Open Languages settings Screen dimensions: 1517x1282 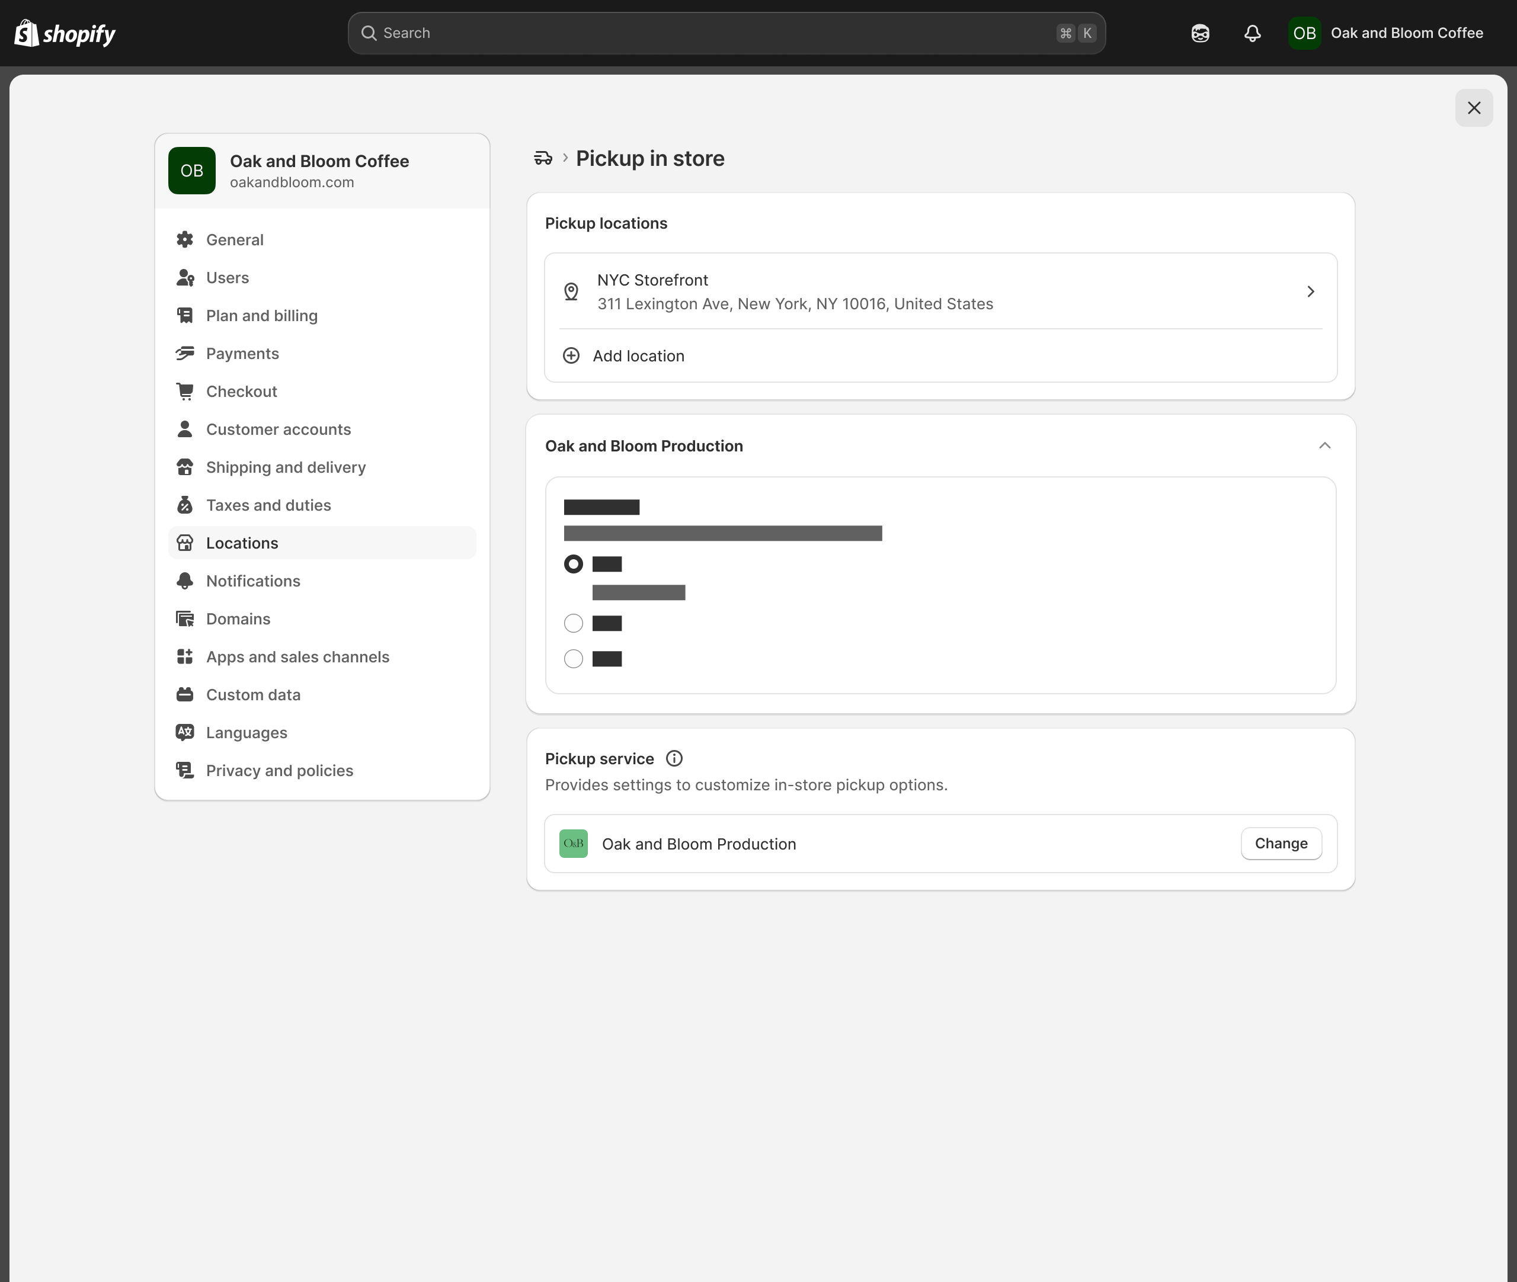[x=322, y=733]
